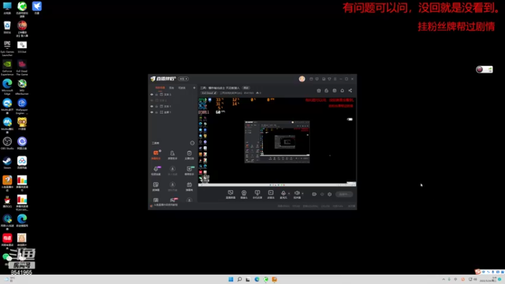Screen dimensions: 505x284
Task: Open the Windows Start menu
Action: point(230,279)
